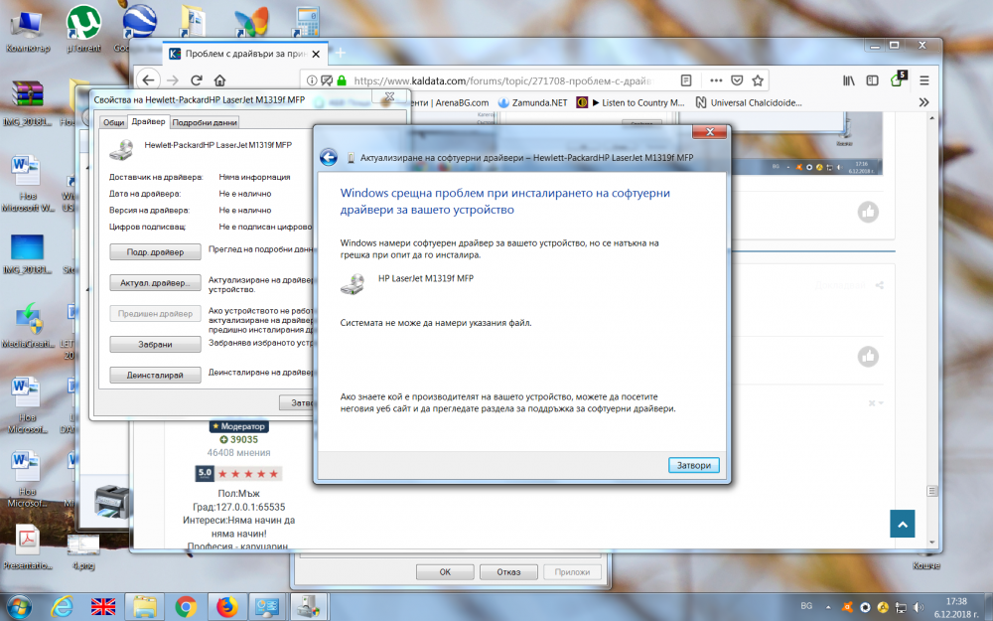This screenshot has width=993, height=621.
Task: Open Listen to Country M... bookmark
Action: [631, 102]
